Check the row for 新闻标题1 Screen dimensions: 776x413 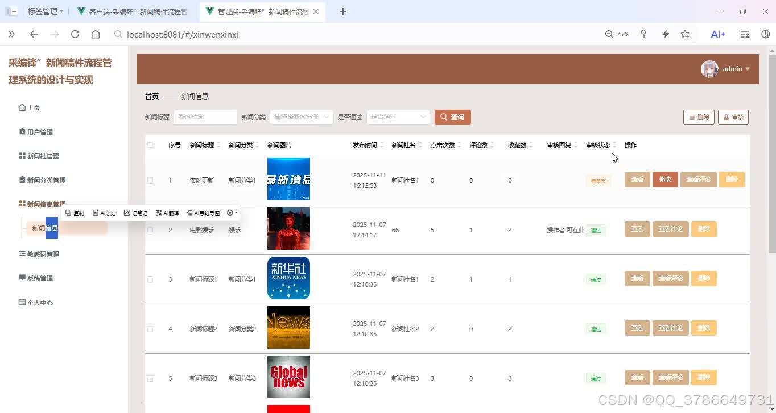(x=150, y=279)
